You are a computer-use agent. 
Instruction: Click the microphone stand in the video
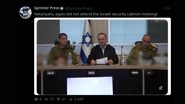[121, 56]
